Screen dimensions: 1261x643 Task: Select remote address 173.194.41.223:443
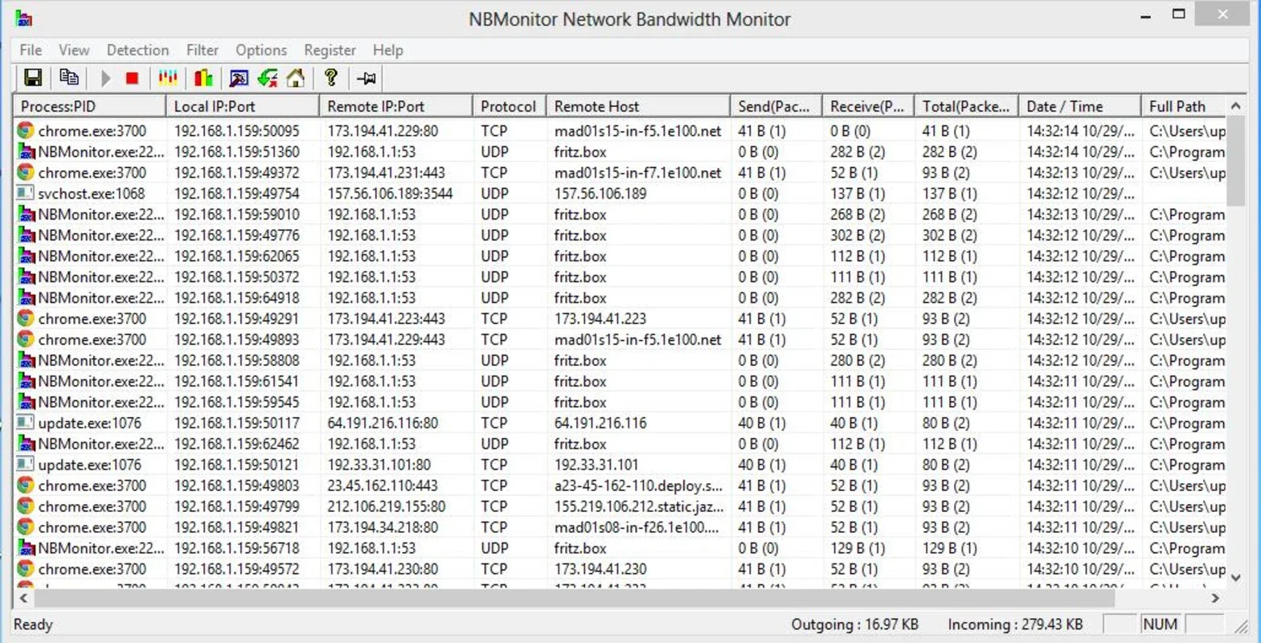386,318
